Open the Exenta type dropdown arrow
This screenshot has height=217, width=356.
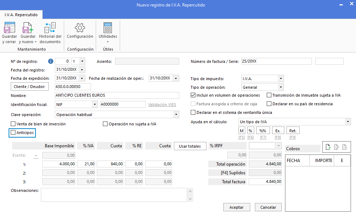[x=36, y=156]
